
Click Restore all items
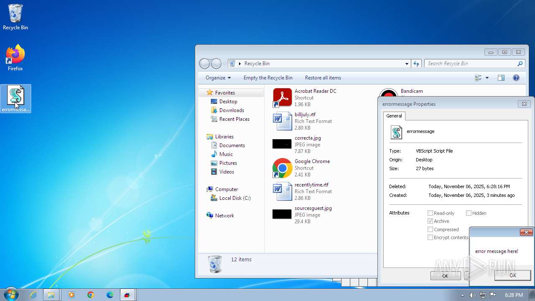coord(323,78)
